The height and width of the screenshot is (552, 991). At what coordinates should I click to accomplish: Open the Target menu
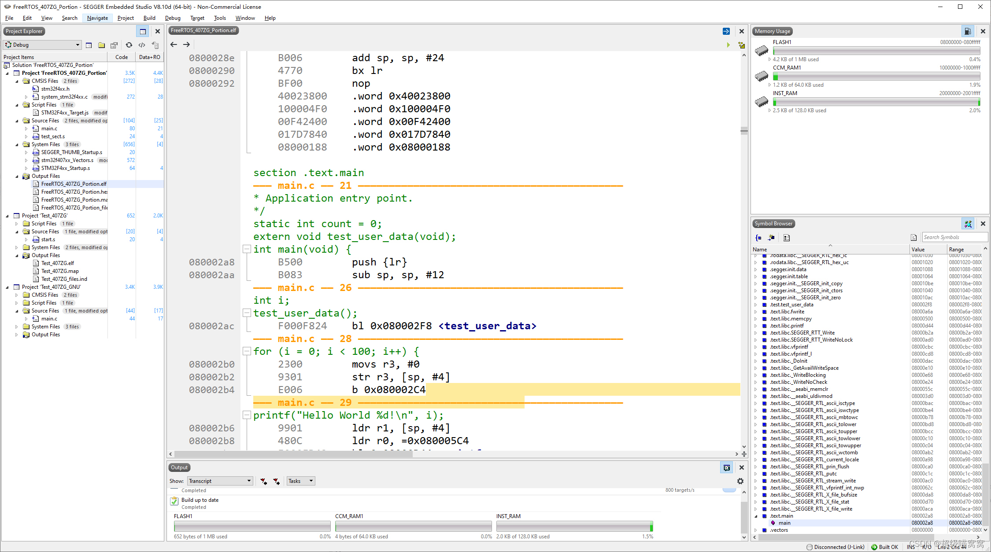click(197, 18)
